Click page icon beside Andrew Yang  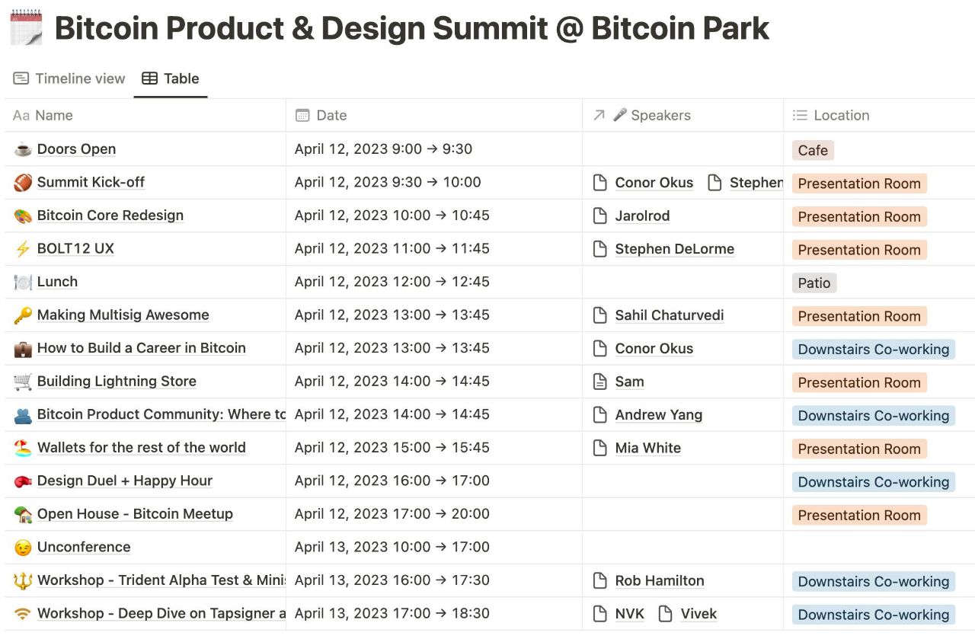(600, 415)
